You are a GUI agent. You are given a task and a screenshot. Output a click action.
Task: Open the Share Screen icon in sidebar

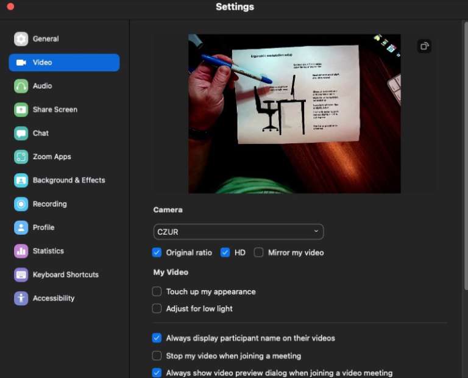pyautogui.click(x=21, y=110)
